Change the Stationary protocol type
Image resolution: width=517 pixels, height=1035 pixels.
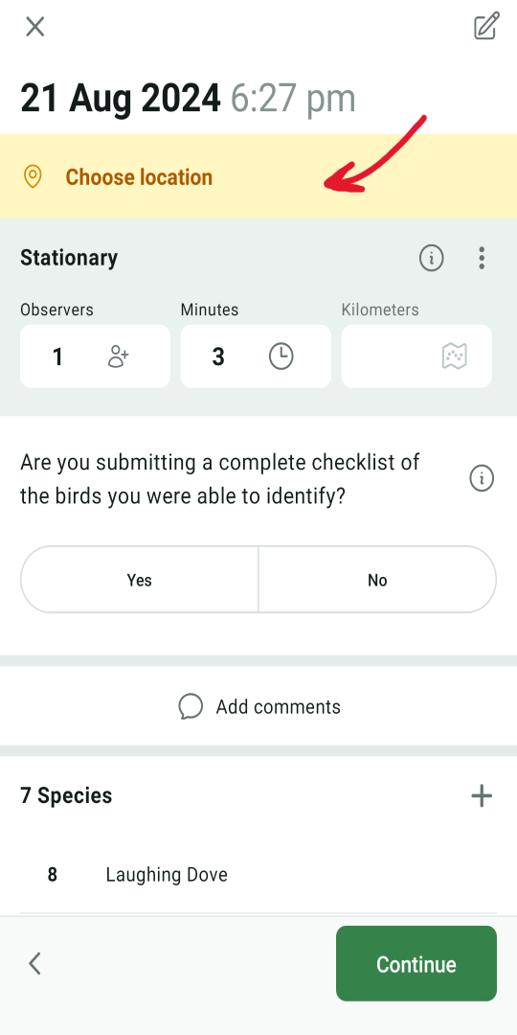coord(69,258)
